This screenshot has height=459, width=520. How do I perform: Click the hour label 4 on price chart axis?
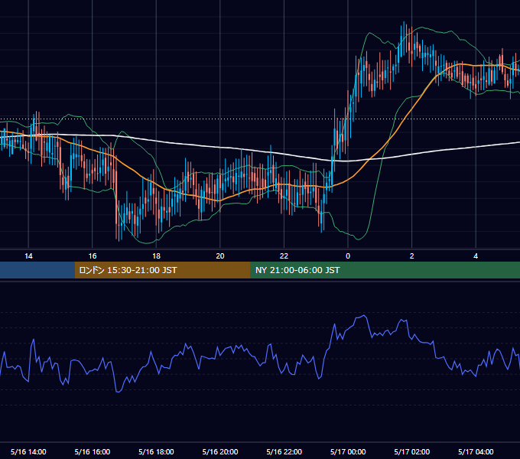[476, 256]
